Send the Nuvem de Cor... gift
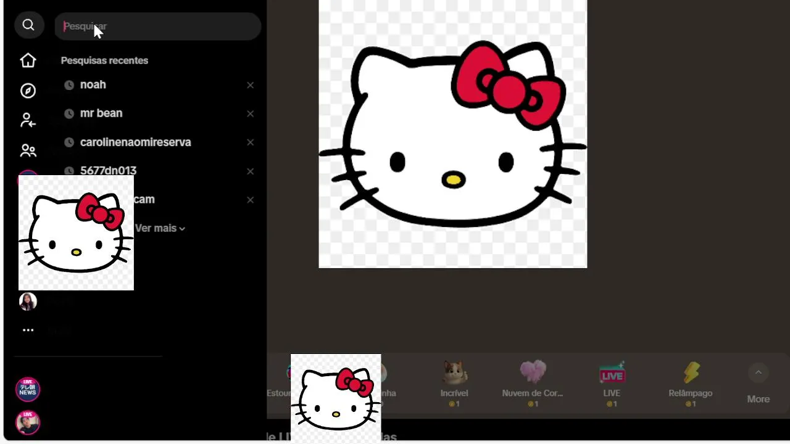 pyautogui.click(x=533, y=383)
